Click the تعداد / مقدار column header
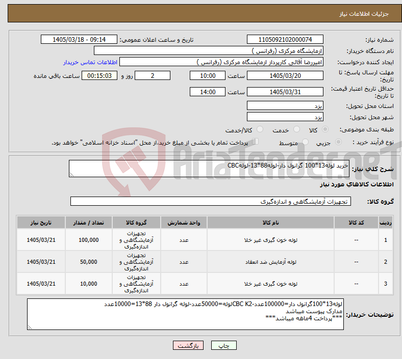 (88, 223)
